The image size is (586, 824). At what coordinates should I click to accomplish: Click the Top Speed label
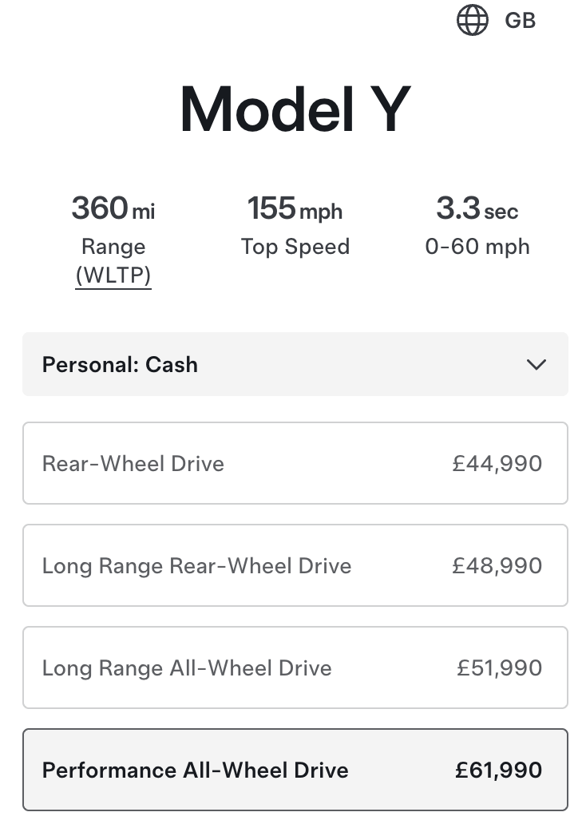click(x=295, y=247)
